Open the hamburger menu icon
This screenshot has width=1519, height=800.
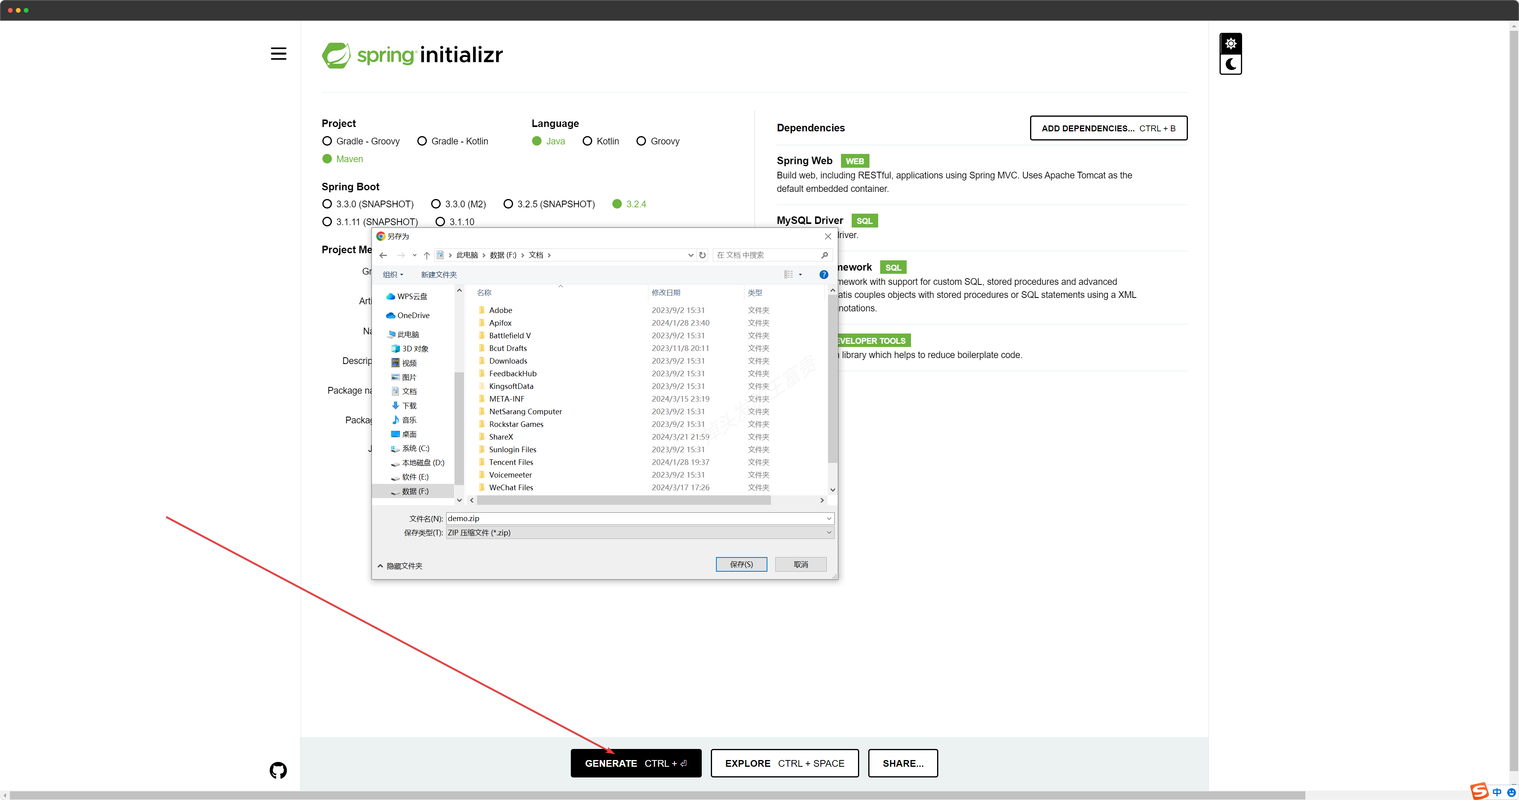click(278, 54)
